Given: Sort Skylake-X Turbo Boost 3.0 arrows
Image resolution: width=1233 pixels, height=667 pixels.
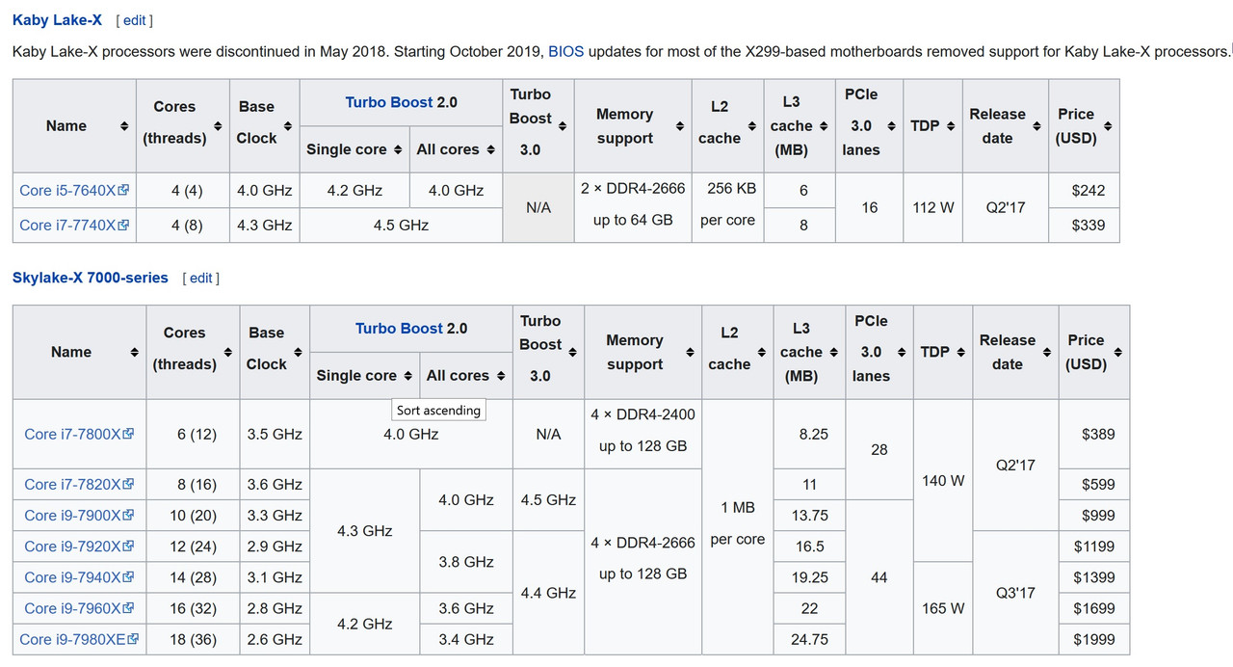Looking at the screenshot, I should click(x=572, y=353).
